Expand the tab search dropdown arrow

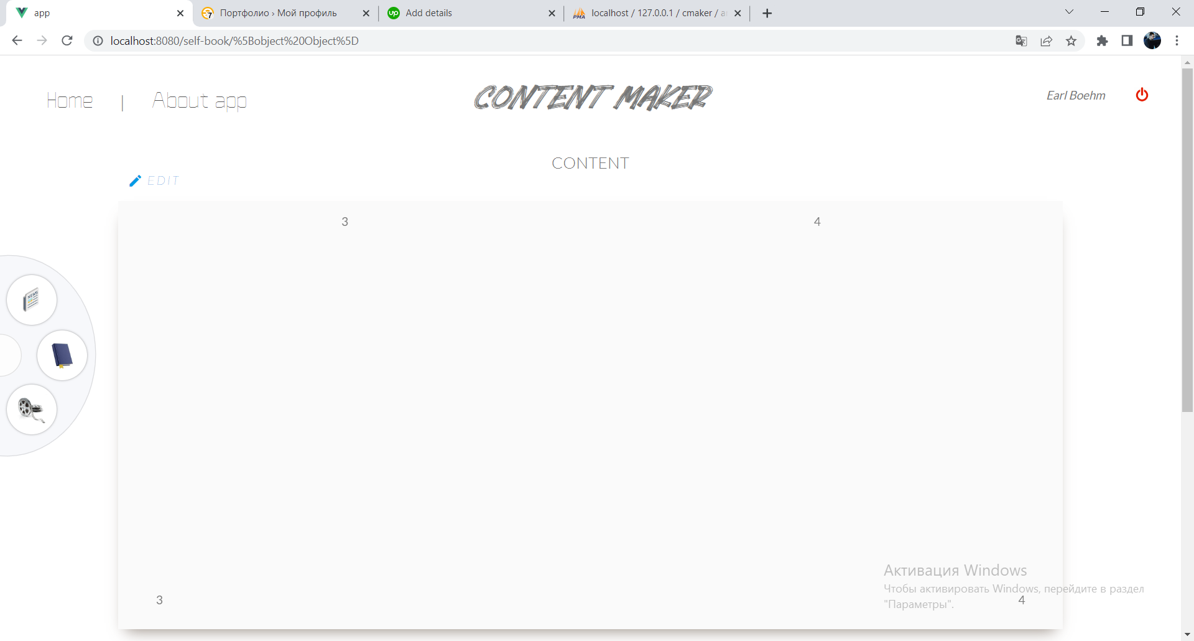pyautogui.click(x=1069, y=12)
